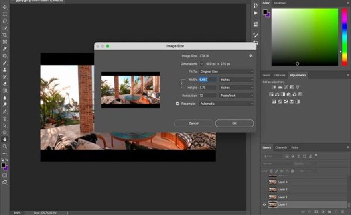Cancel the Image Size dialog

(193, 123)
